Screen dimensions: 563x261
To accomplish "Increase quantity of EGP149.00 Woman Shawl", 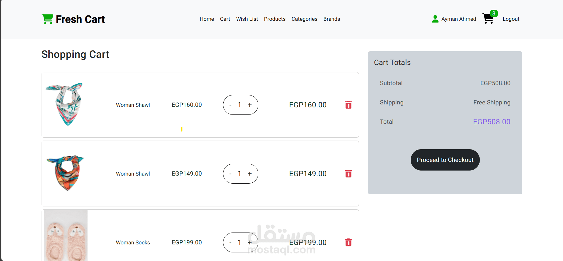I will coord(250,174).
